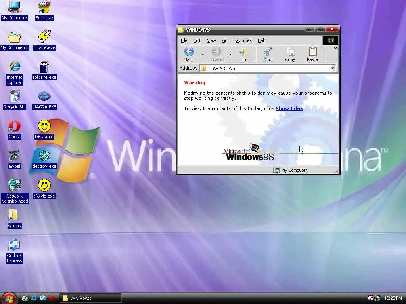The image size is (406, 304).
Task: Open the Favorites menu
Action: point(242,40)
